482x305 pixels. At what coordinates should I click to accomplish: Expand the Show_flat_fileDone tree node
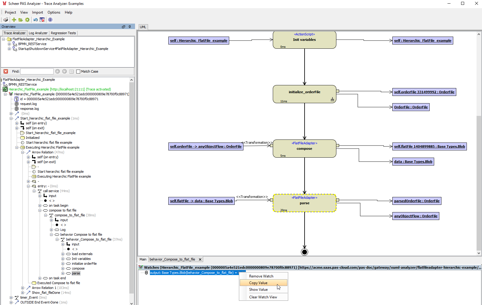[23, 293]
